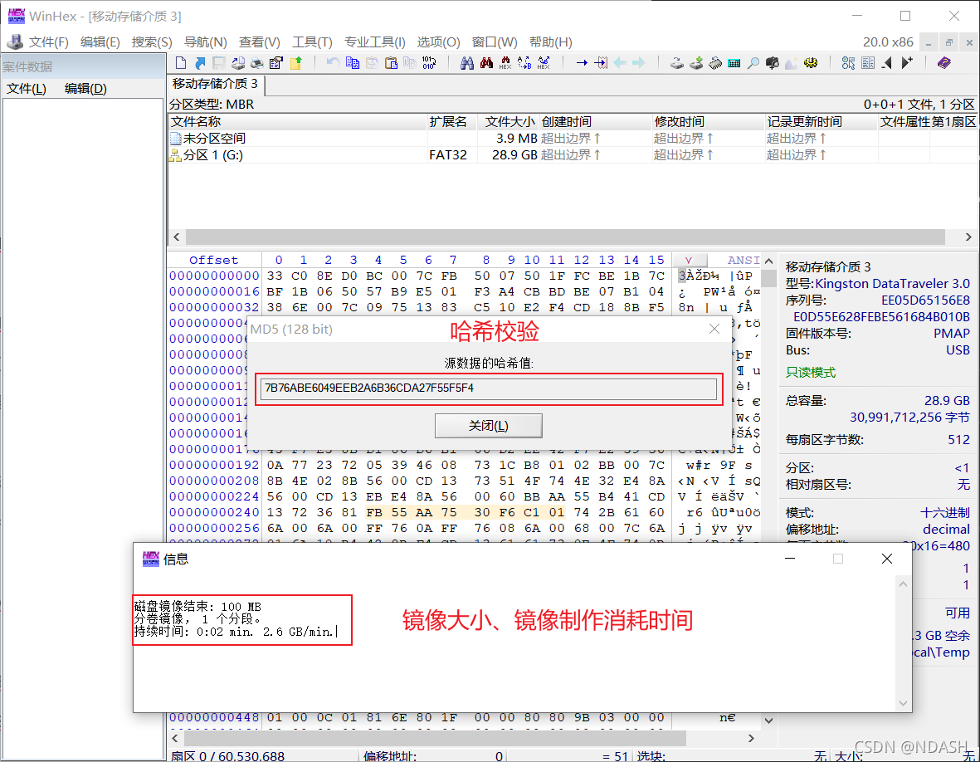Screen dimensions: 980x762
Task: Open the 导航(N) menu
Action: tap(206, 42)
